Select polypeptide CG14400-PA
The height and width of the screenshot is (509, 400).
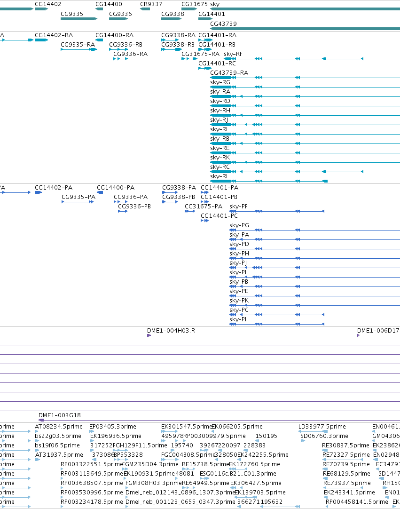(x=116, y=188)
